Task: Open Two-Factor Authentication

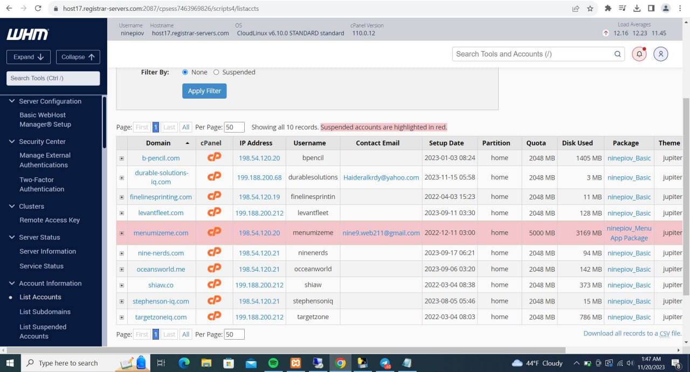Action: click(x=42, y=184)
